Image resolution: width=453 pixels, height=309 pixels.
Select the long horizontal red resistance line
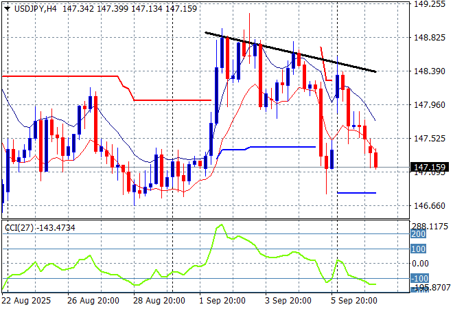[x=62, y=76]
